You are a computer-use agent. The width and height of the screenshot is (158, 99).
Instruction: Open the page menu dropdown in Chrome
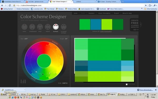tap(150, 5)
